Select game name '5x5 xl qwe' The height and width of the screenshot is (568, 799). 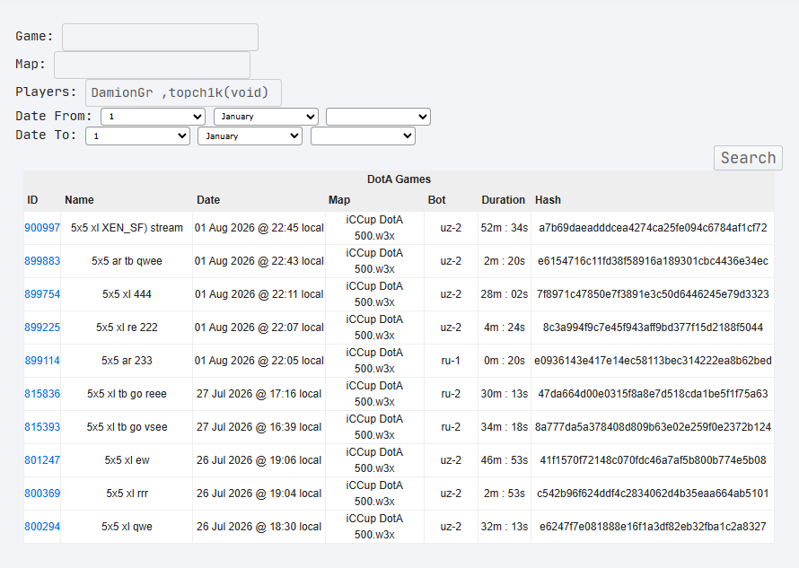coord(127,526)
